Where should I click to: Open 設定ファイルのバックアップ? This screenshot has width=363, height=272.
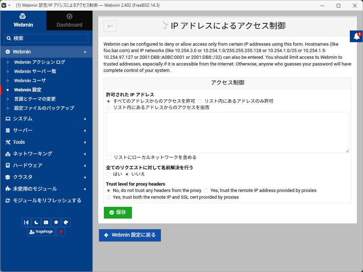(x=44, y=108)
